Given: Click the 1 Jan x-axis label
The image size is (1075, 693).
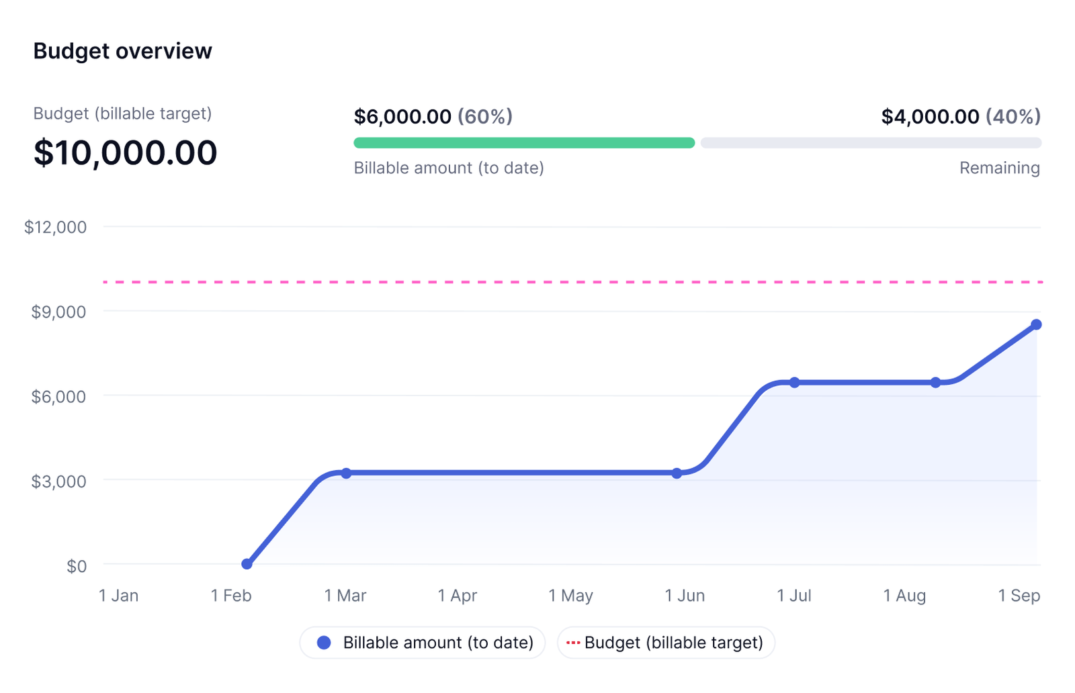Looking at the screenshot, I should coord(118,596).
